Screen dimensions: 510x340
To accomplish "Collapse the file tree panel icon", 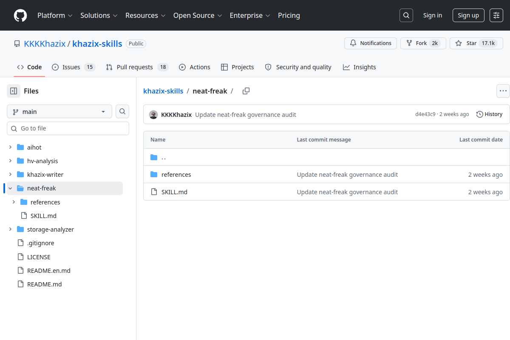I will coord(14,91).
